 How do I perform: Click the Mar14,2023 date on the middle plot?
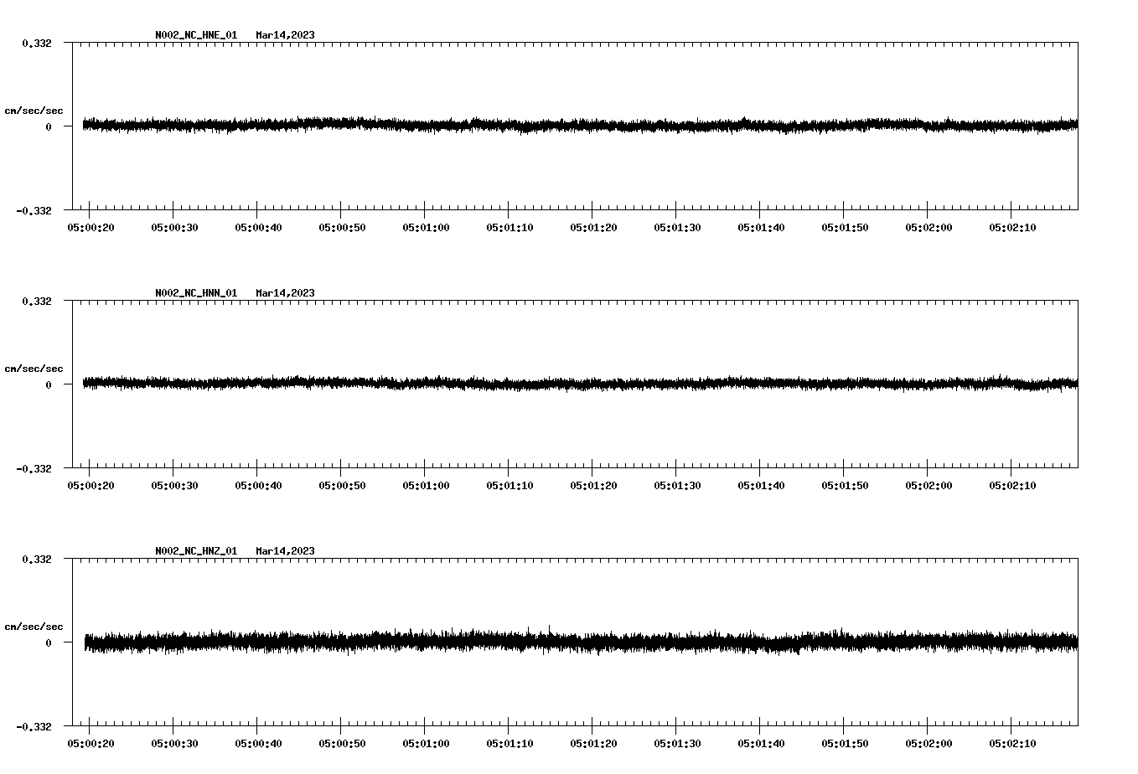(285, 293)
